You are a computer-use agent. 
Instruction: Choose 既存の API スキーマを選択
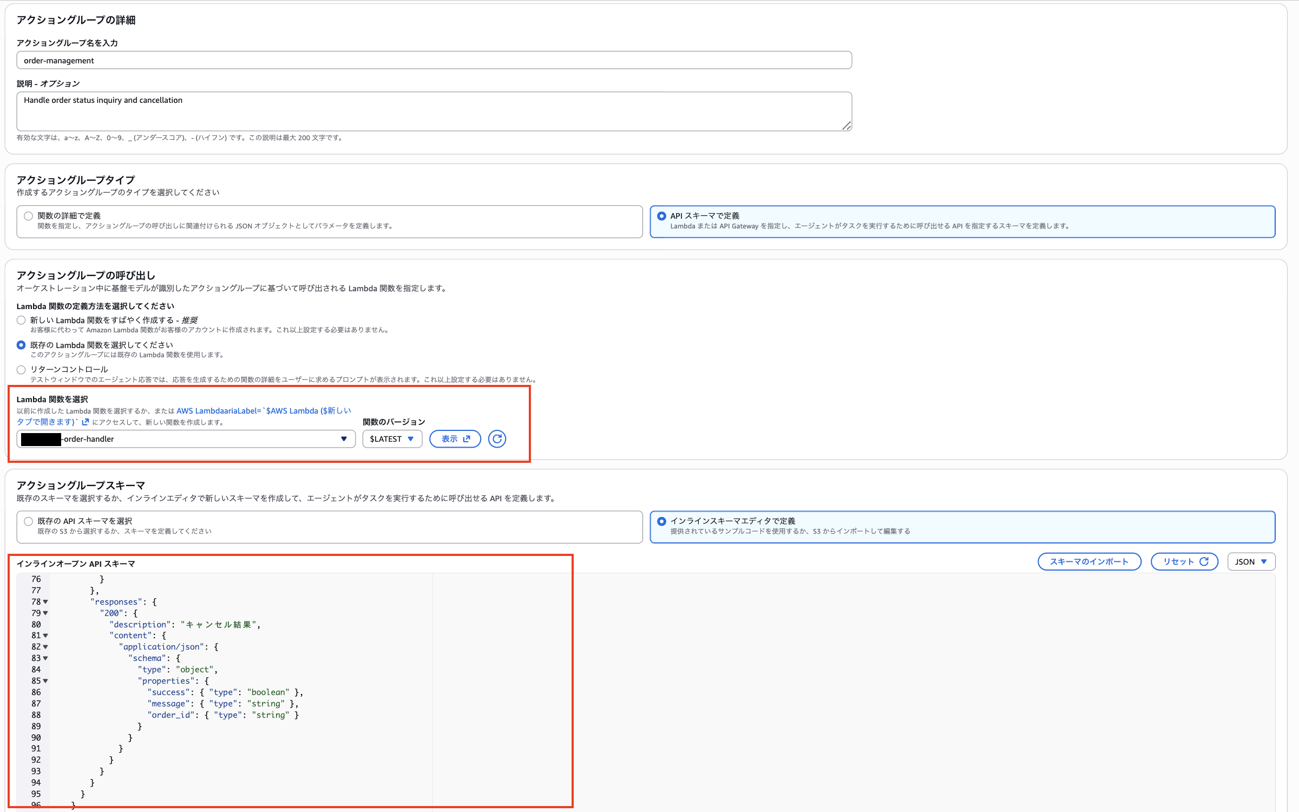(28, 521)
